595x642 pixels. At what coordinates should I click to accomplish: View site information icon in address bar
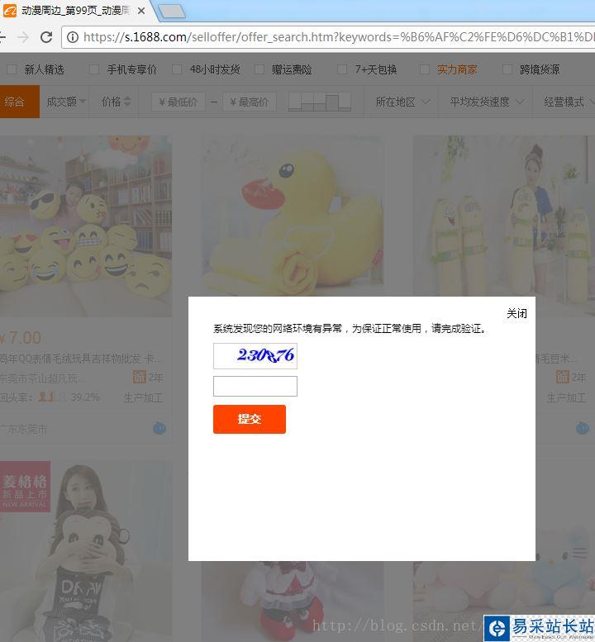[x=73, y=37]
